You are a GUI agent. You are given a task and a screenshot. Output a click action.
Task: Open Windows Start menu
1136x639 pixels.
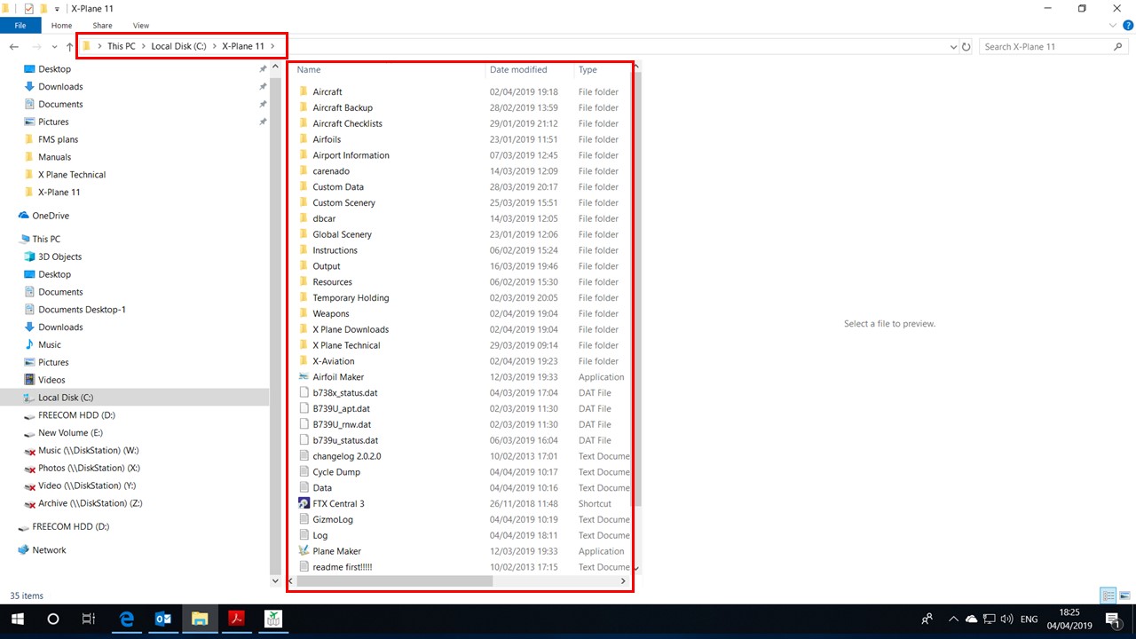tap(17, 619)
